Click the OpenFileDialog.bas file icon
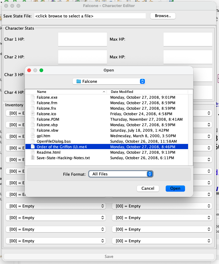219x264 pixels. (33, 141)
